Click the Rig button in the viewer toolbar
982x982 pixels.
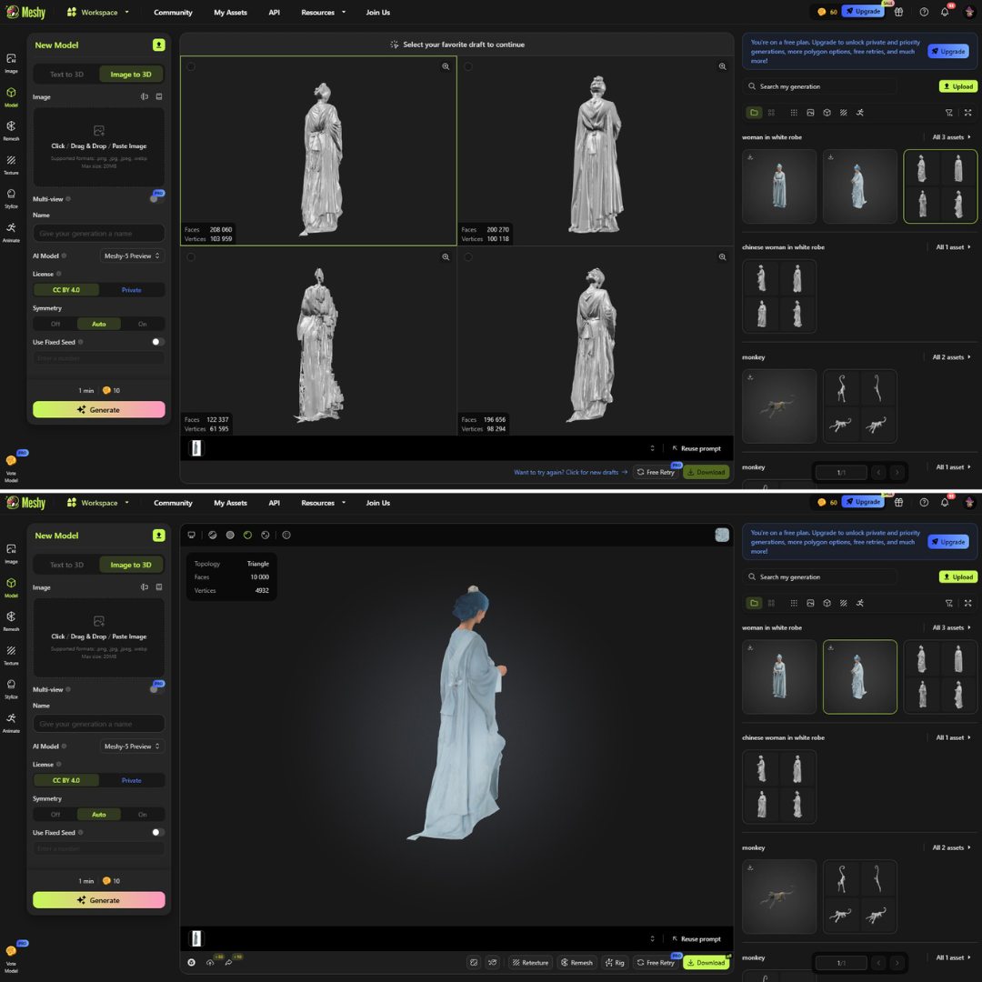pyautogui.click(x=615, y=963)
